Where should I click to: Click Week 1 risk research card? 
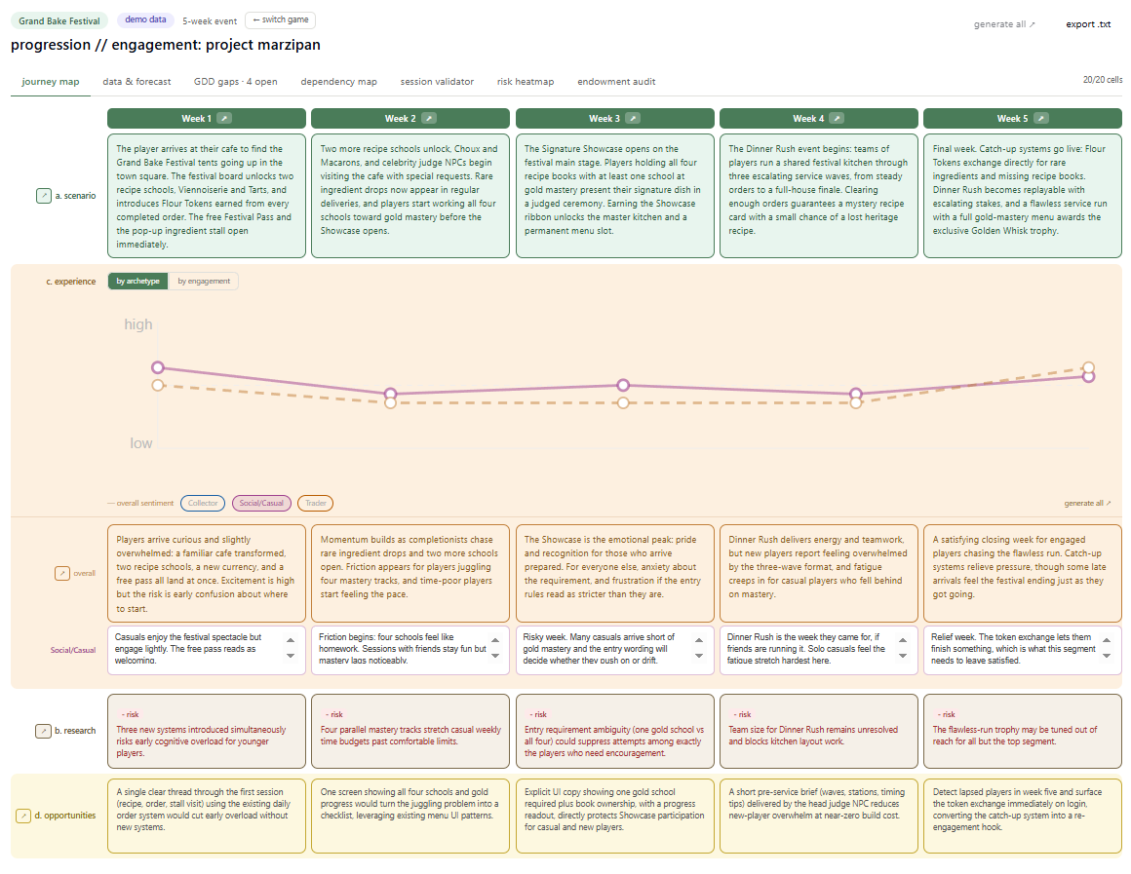(x=207, y=731)
